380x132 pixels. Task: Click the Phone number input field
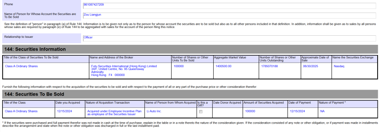click(x=229, y=6)
